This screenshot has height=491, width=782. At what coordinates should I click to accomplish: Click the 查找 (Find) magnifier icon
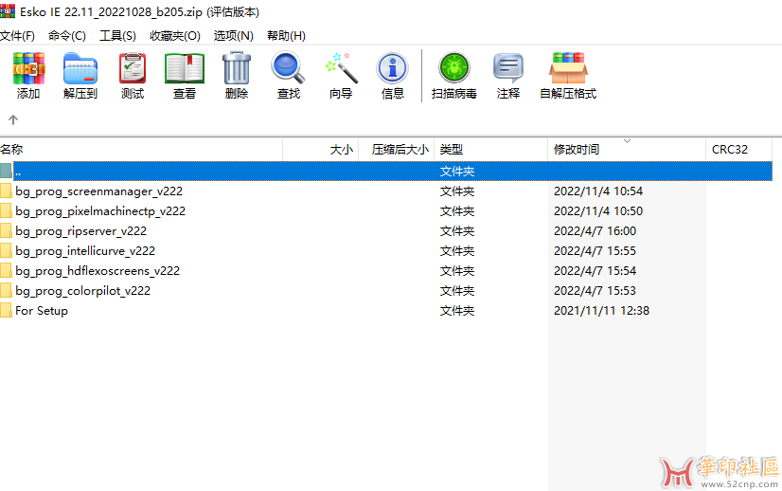pyautogui.click(x=288, y=68)
